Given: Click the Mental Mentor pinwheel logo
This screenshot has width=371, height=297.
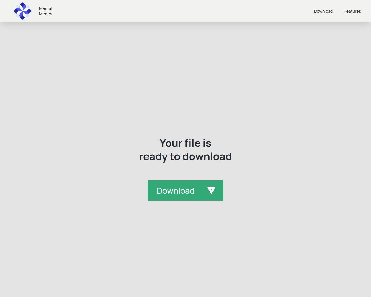Looking at the screenshot, I should (x=23, y=11).
